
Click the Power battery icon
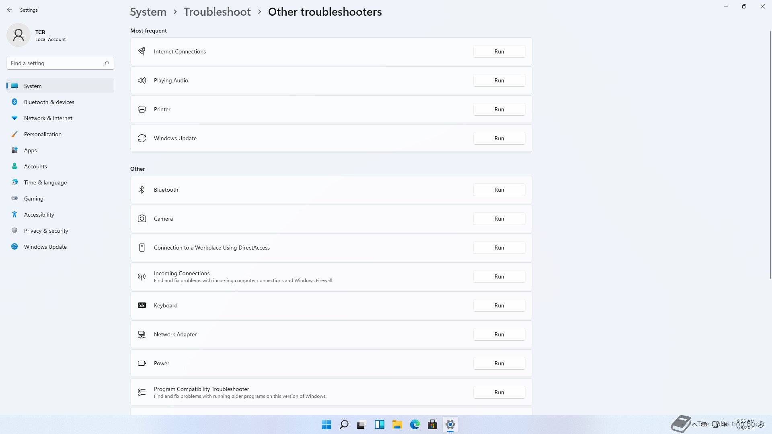142,363
